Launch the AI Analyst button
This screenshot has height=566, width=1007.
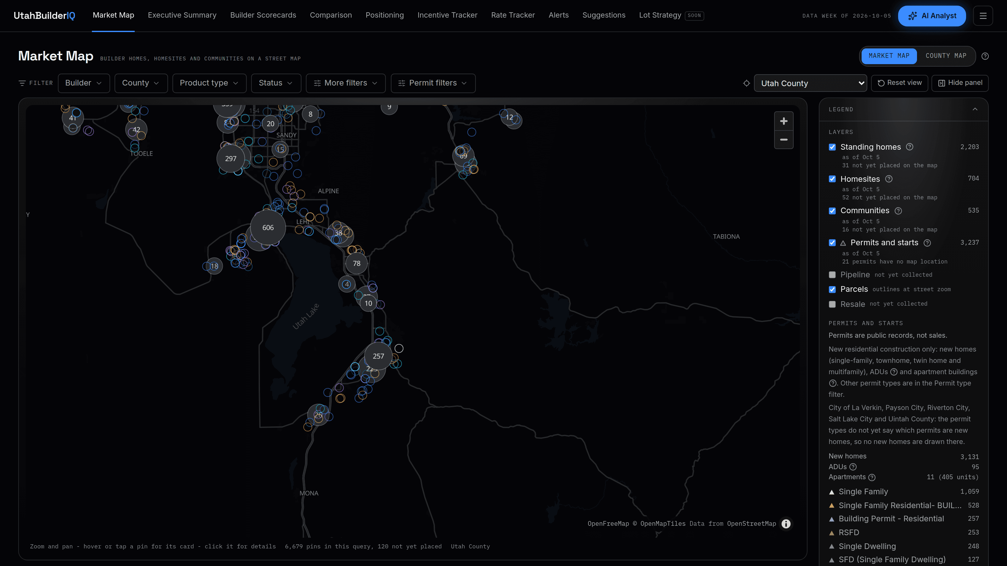(x=932, y=16)
